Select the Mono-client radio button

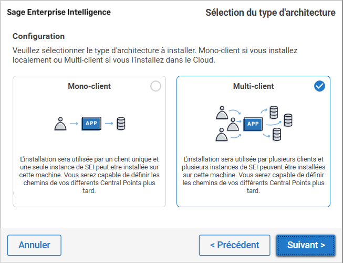pos(155,86)
